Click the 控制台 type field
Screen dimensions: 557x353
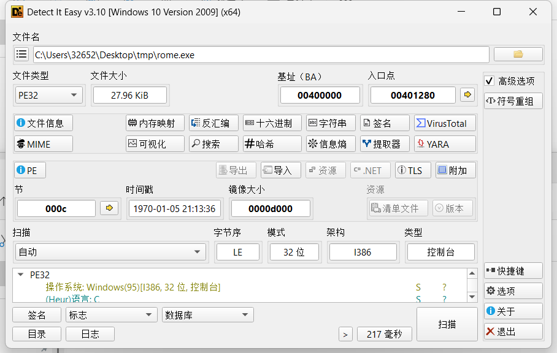click(x=441, y=252)
